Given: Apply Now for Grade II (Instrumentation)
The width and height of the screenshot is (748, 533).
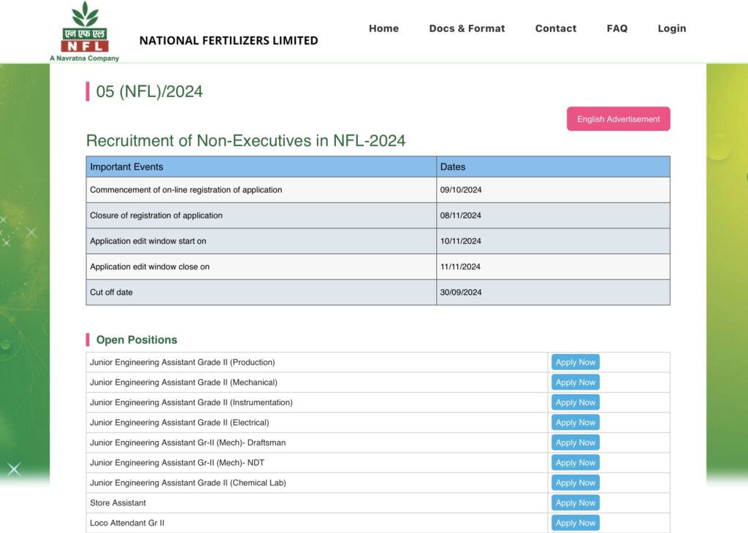Looking at the screenshot, I should pyautogui.click(x=576, y=402).
